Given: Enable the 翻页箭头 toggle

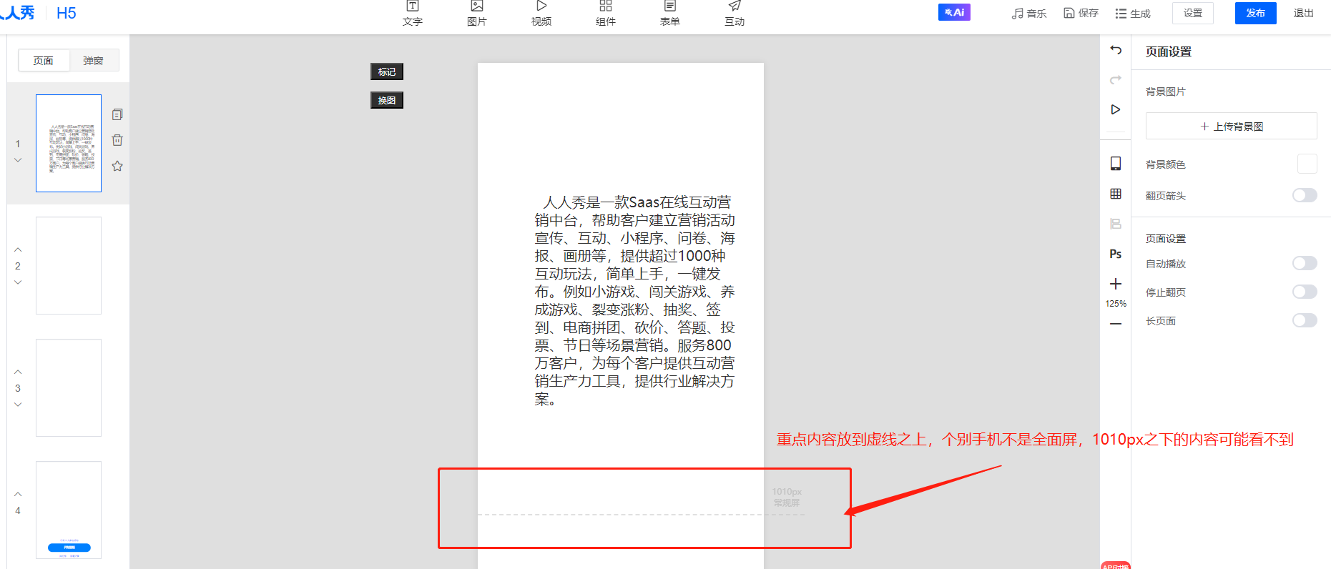Looking at the screenshot, I should tap(1305, 195).
